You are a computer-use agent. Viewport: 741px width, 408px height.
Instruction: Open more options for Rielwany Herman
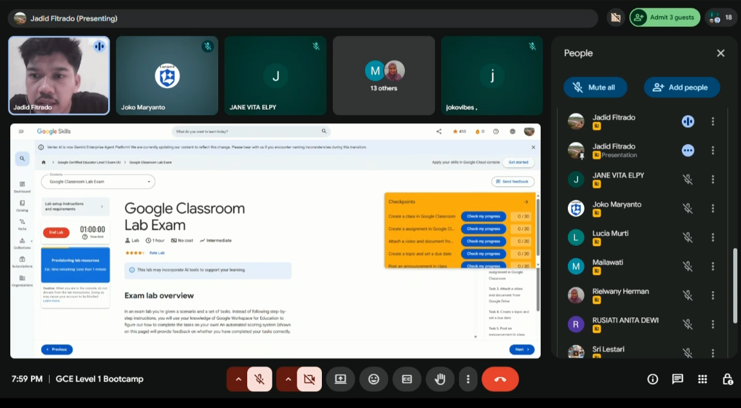pyautogui.click(x=713, y=296)
